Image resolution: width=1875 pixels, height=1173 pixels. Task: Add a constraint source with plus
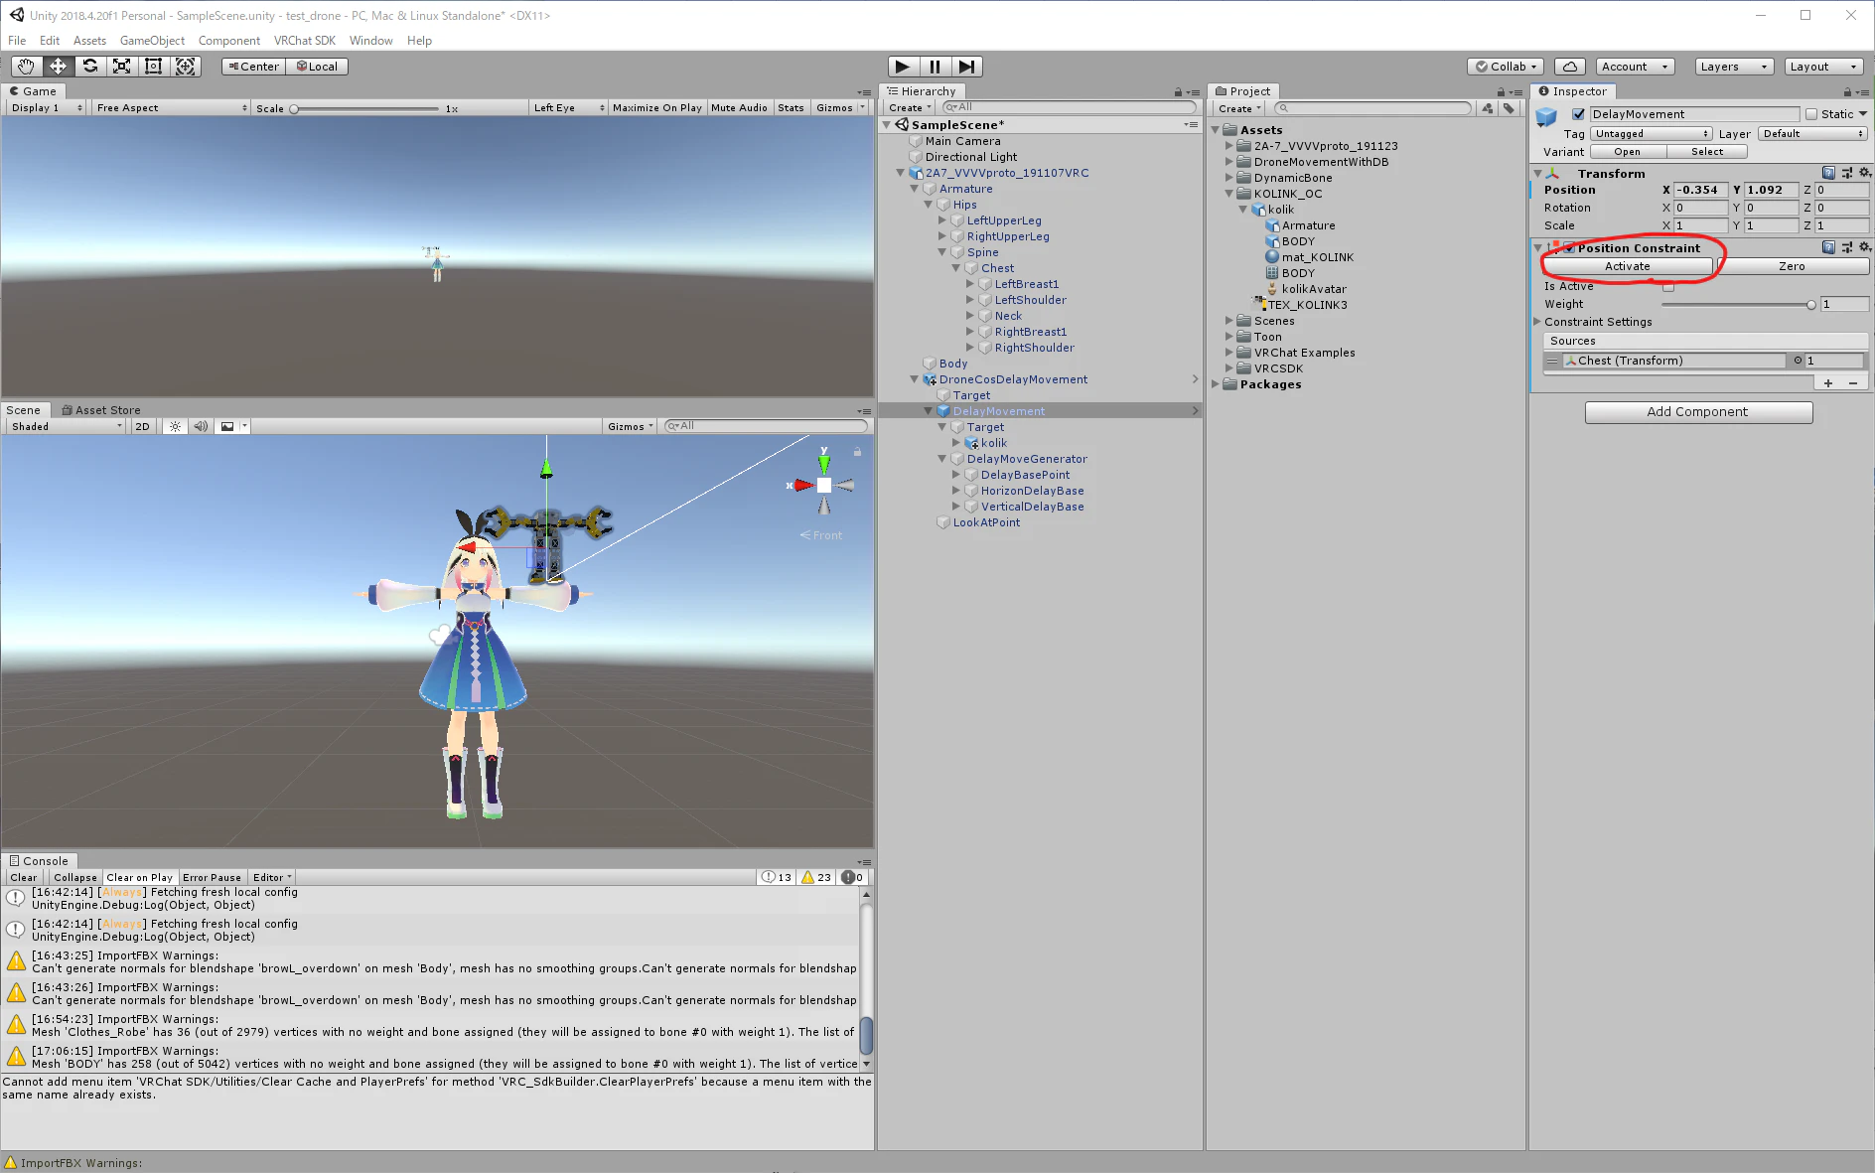coord(1827,383)
